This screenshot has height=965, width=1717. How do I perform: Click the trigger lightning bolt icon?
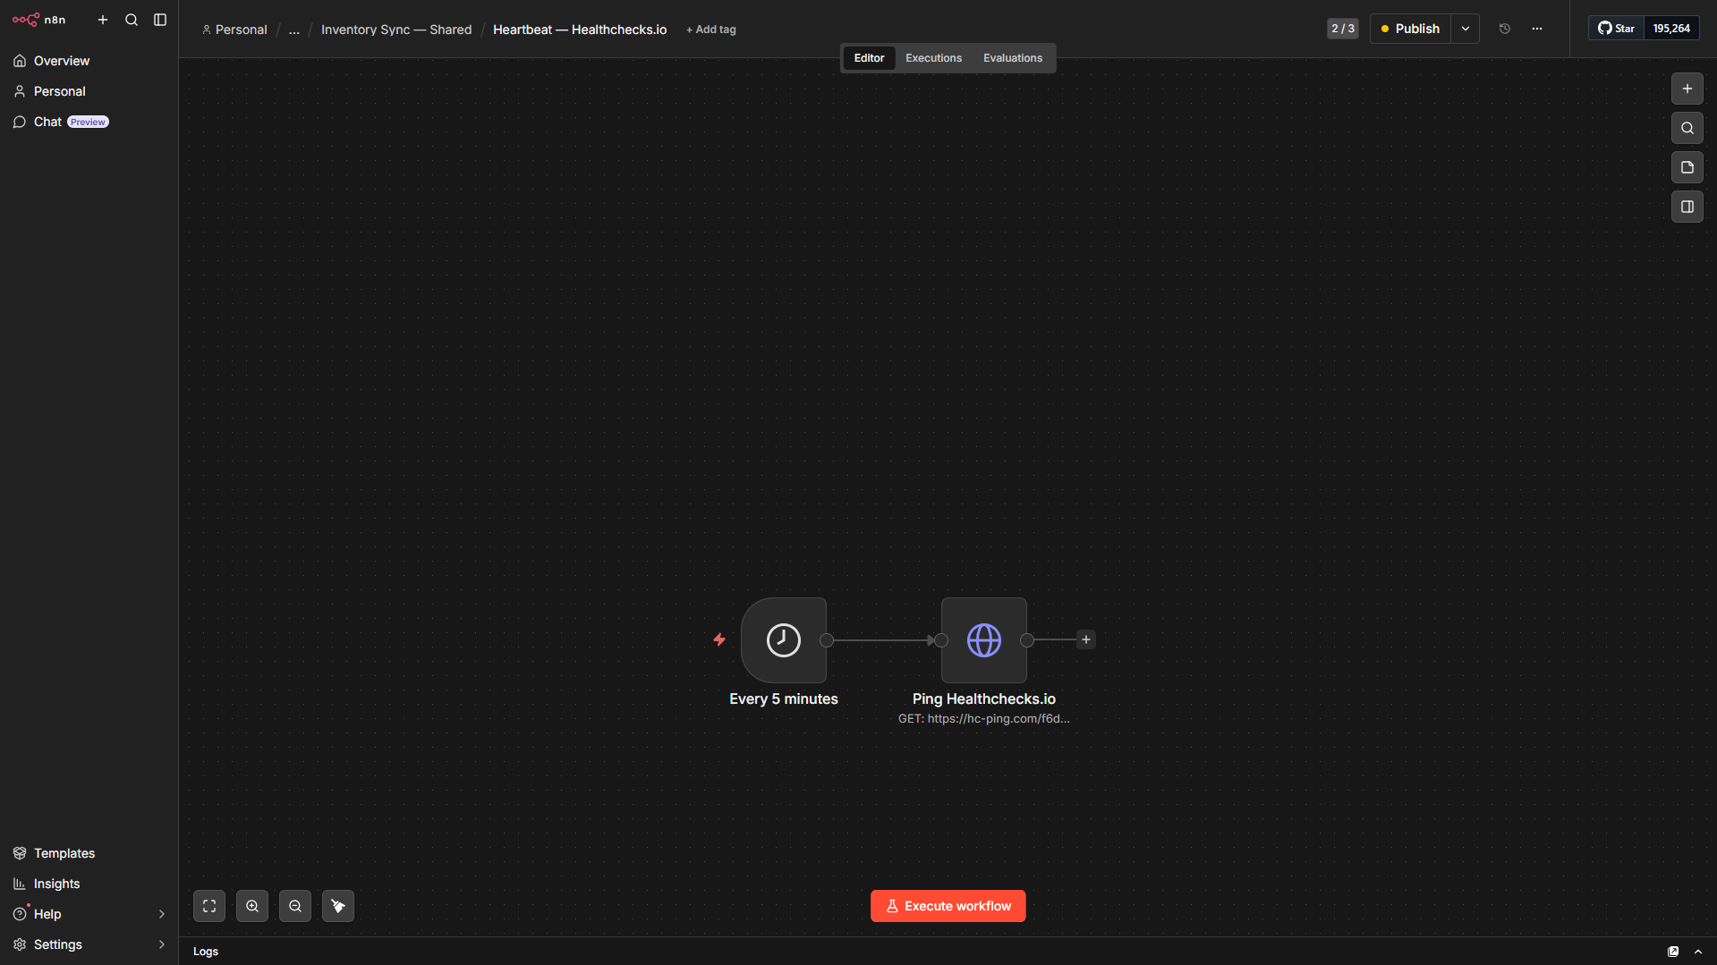(x=719, y=639)
